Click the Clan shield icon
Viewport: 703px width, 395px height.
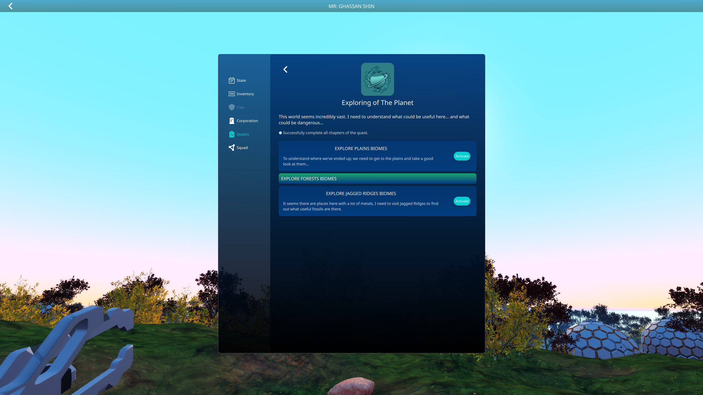click(x=231, y=107)
